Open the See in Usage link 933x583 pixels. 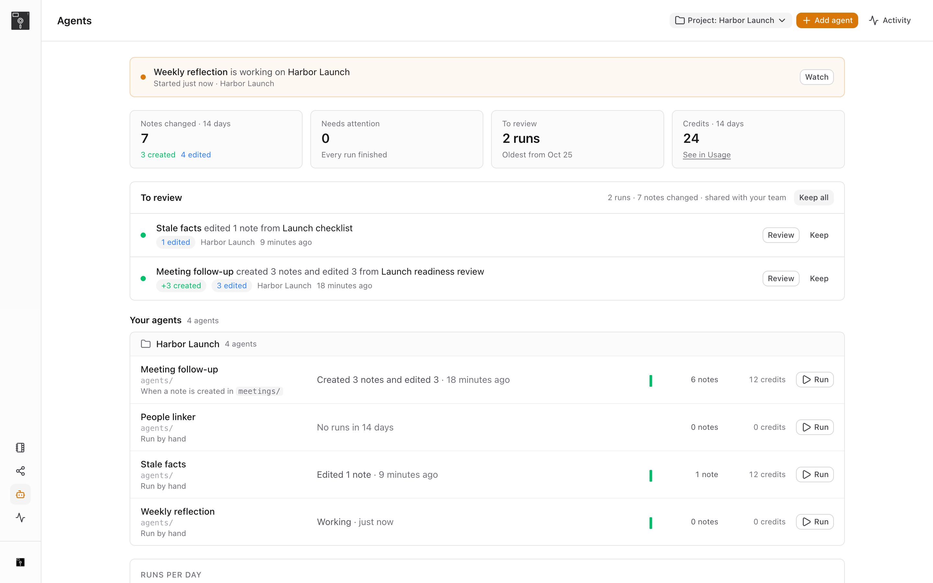(x=707, y=154)
